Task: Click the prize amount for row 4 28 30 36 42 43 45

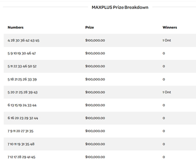Action: [x=95, y=41]
